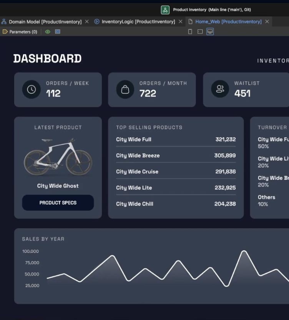The width and height of the screenshot is (289, 320).
Task: Click the City Wide Ghost bike image
Action: pyautogui.click(x=58, y=157)
